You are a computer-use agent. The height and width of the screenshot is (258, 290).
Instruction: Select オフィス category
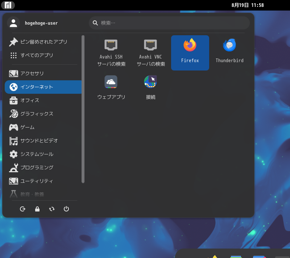pos(43,100)
